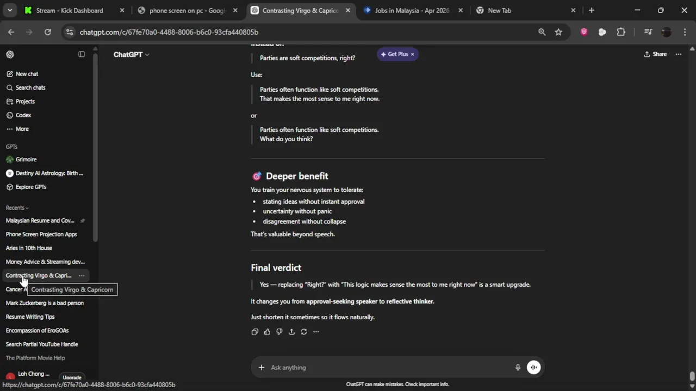
Task: Switch to phone screen on pc Google tab
Action: point(188,10)
